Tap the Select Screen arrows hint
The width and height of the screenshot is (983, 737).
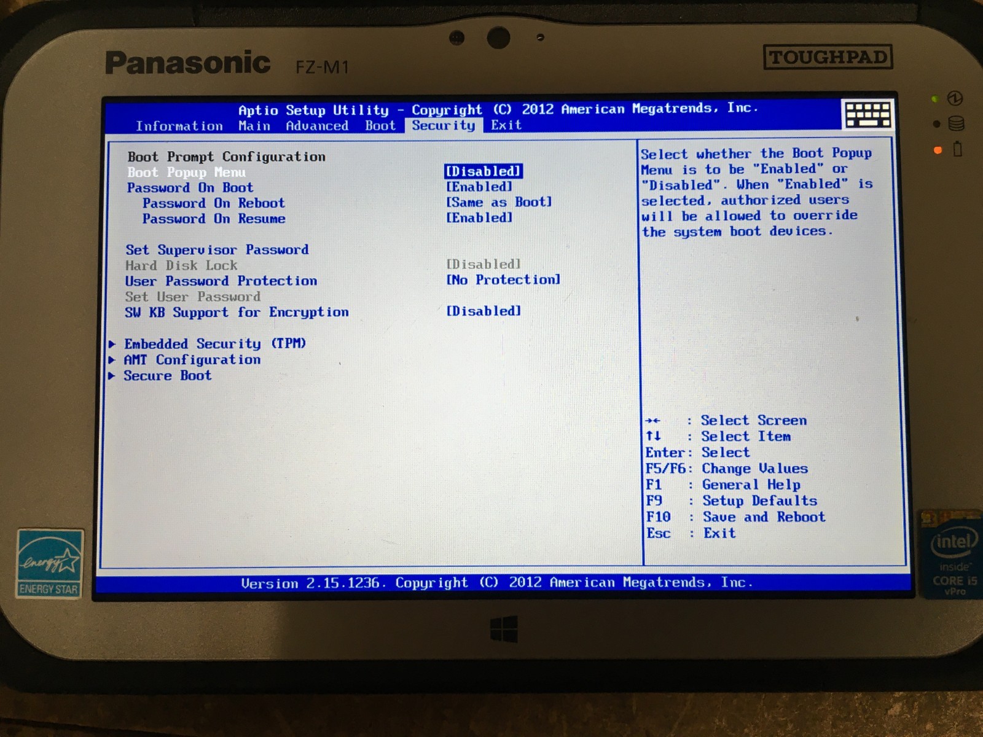coord(726,421)
